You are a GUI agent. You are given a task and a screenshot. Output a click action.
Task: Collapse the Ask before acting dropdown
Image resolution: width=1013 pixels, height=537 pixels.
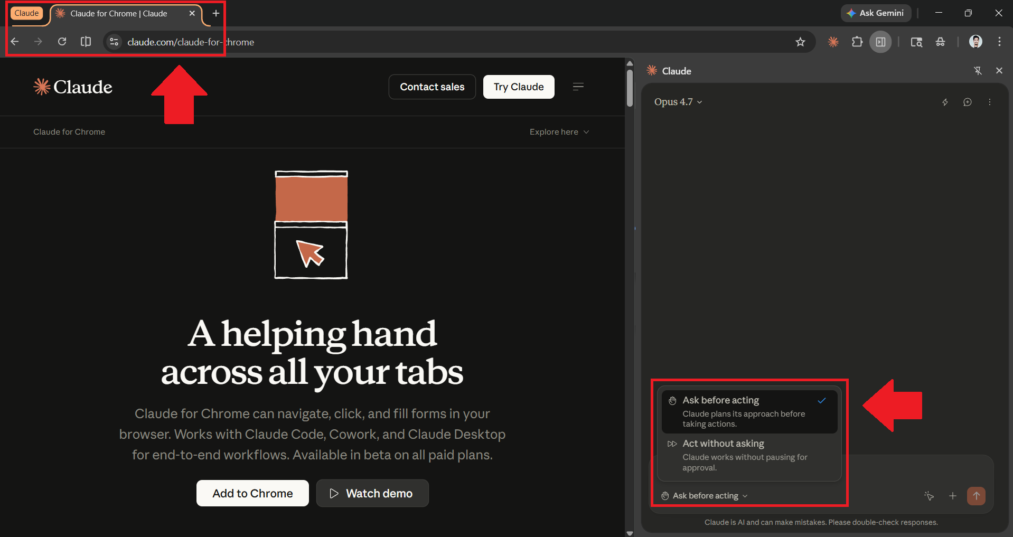(x=705, y=496)
